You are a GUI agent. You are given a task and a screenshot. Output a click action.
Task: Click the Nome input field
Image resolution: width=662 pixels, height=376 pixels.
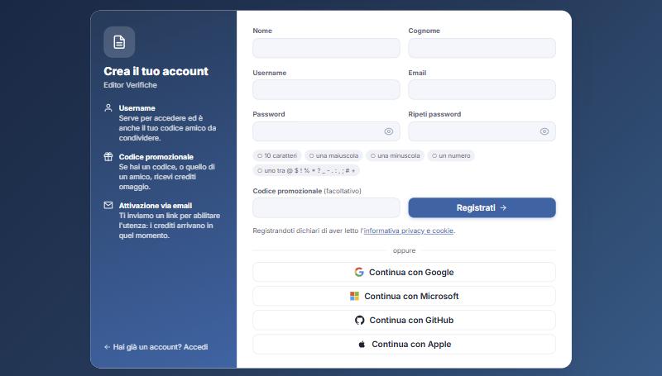click(x=326, y=48)
